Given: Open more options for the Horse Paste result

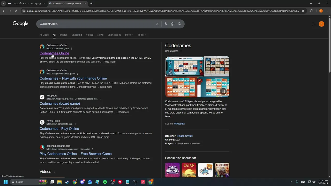Looking at the screenshot, I should coord(75,124).
